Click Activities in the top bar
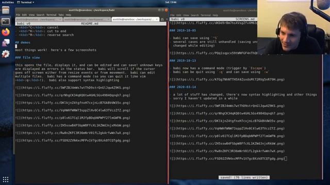 pos(8,2)
